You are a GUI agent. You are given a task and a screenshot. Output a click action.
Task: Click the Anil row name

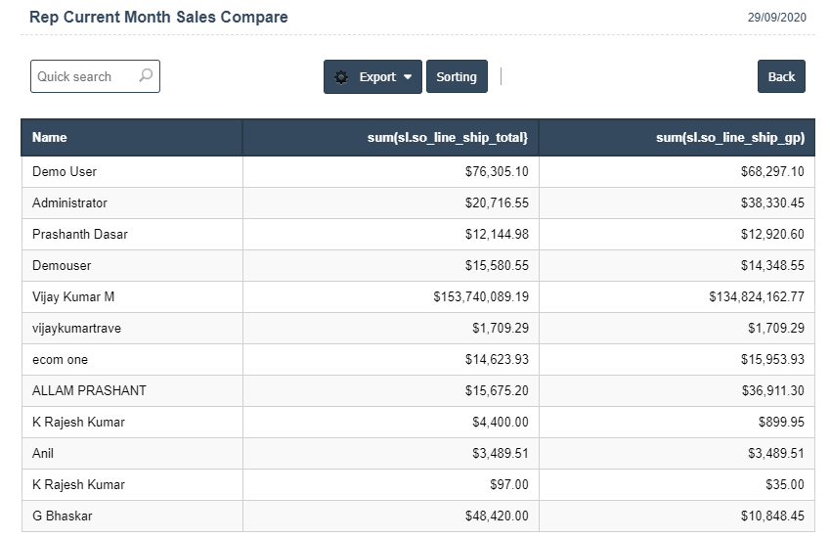point(43,454)
